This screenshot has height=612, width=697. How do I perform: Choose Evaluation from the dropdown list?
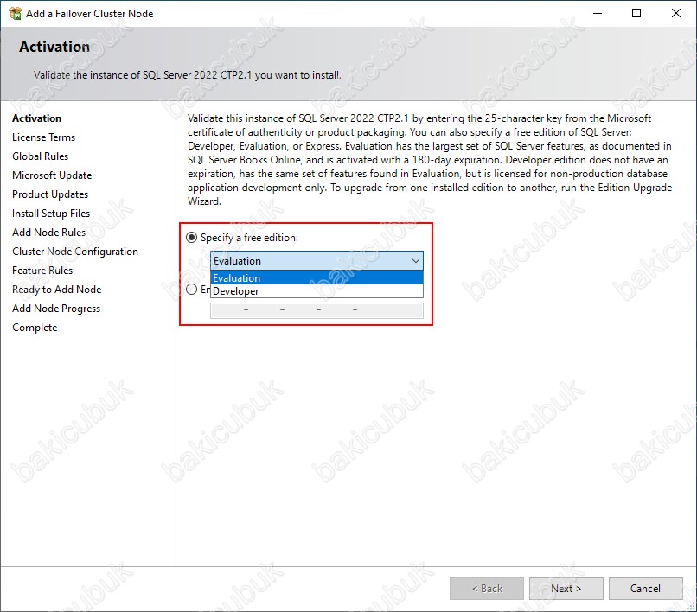click(x=317, y=278)
